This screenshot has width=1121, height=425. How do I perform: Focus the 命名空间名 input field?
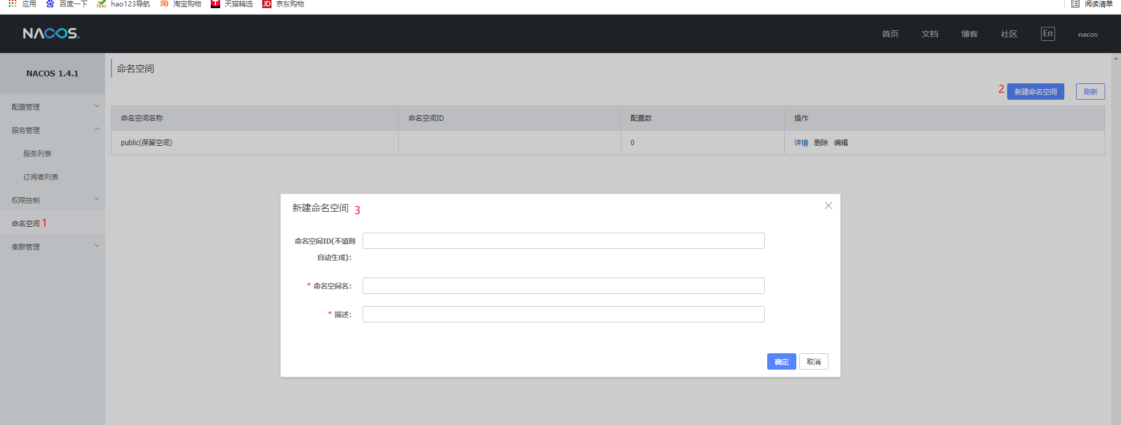[x=563, y=286]
